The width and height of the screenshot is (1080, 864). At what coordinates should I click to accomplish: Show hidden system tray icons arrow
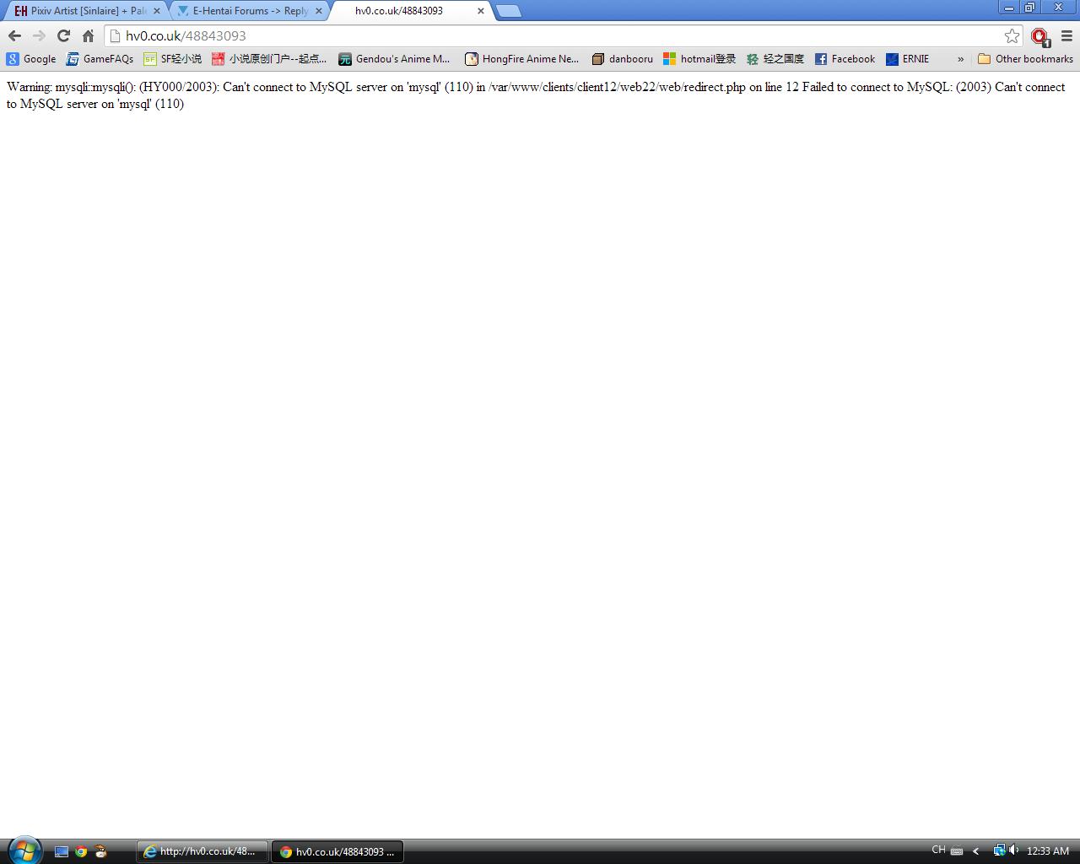(976, 851)
